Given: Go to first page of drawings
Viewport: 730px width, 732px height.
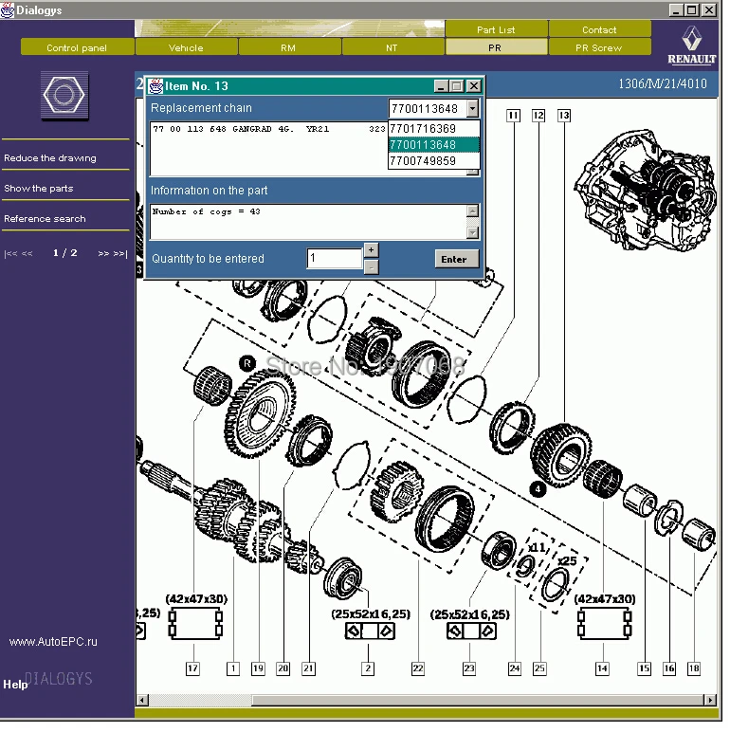Looking at the screenshot, I should 10,254.
